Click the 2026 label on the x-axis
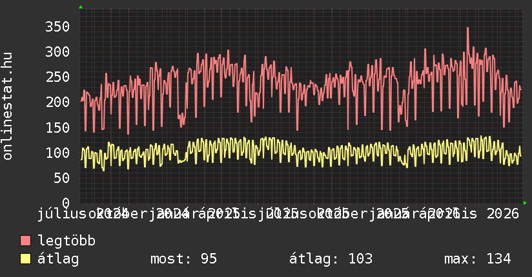The image size is (532, 277). coord(503,214)
